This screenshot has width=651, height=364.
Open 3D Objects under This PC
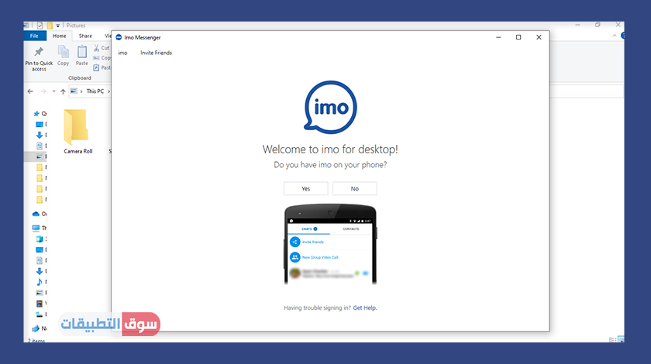coord(40,239)
